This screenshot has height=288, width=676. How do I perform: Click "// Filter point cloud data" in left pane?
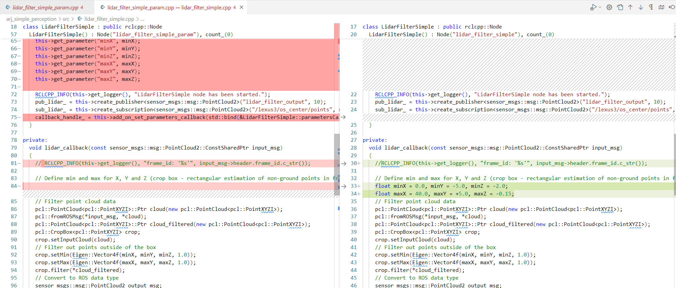pos(75,201)
